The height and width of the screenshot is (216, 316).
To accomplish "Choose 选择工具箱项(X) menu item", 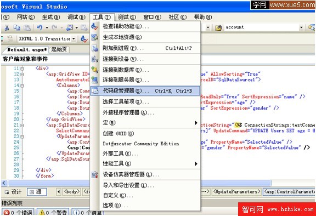I will click(145, 101).
